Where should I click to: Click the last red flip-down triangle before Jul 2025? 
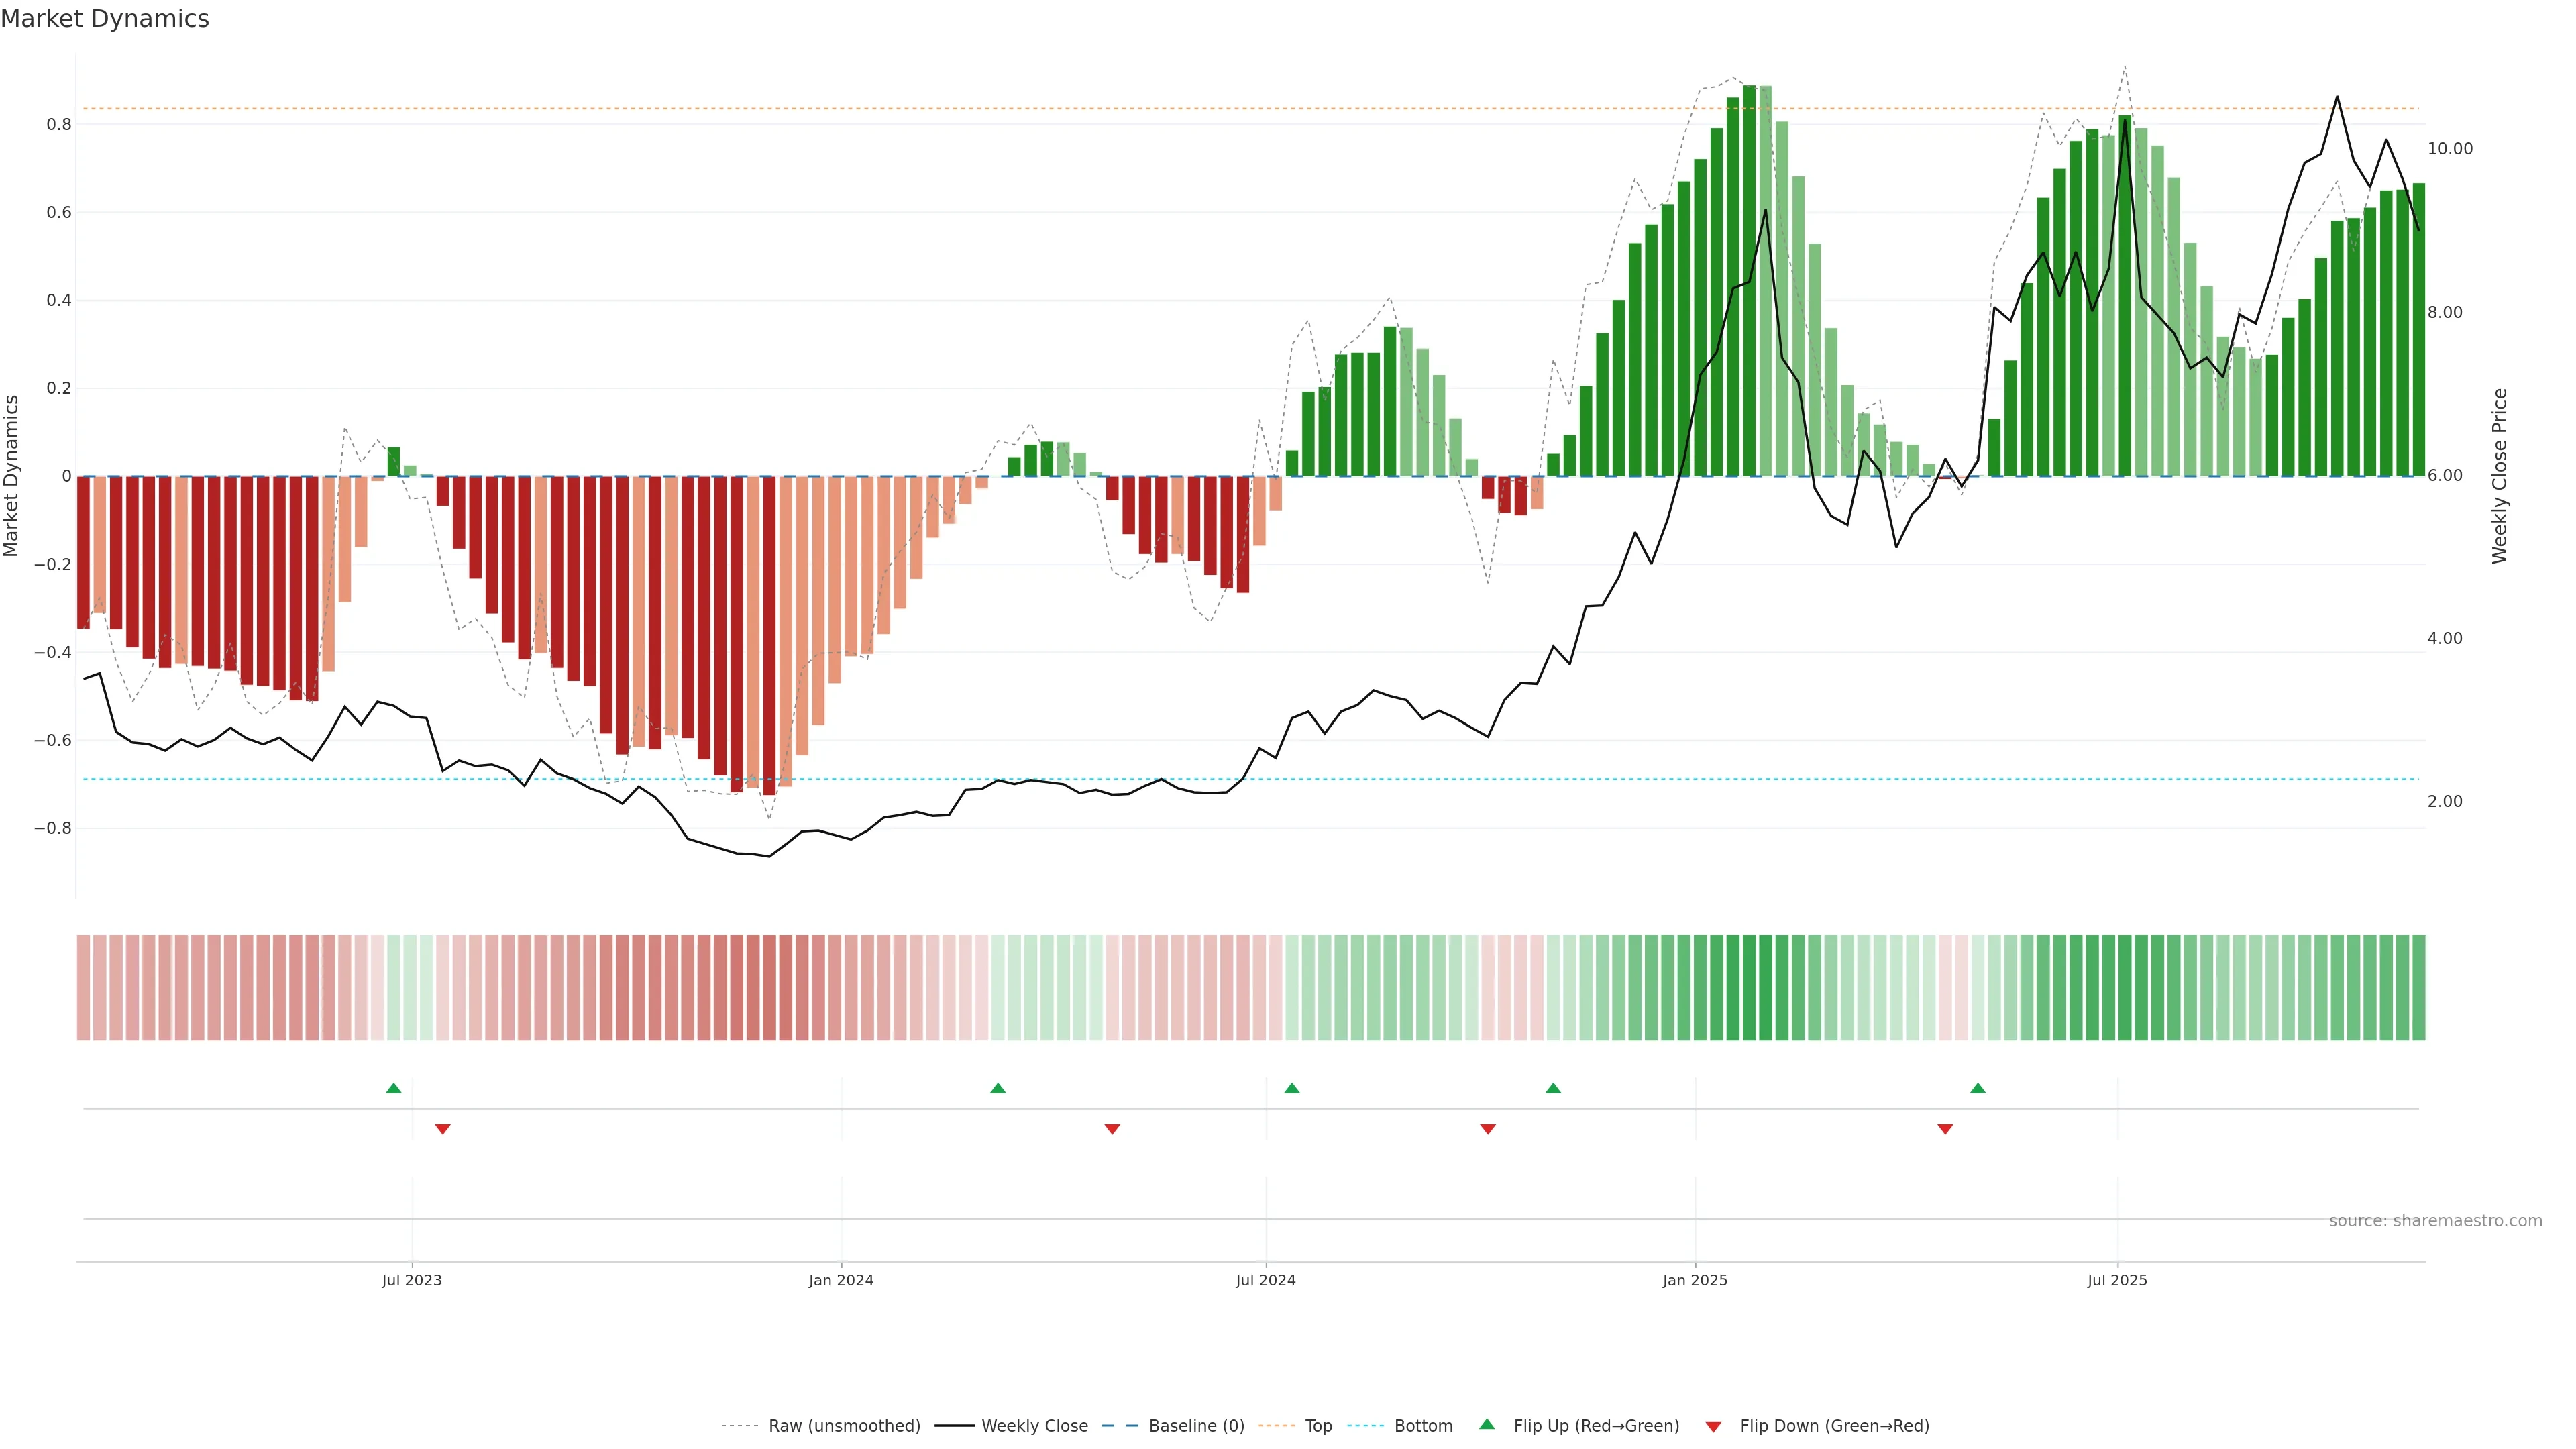click(x=1945, y=1129)
